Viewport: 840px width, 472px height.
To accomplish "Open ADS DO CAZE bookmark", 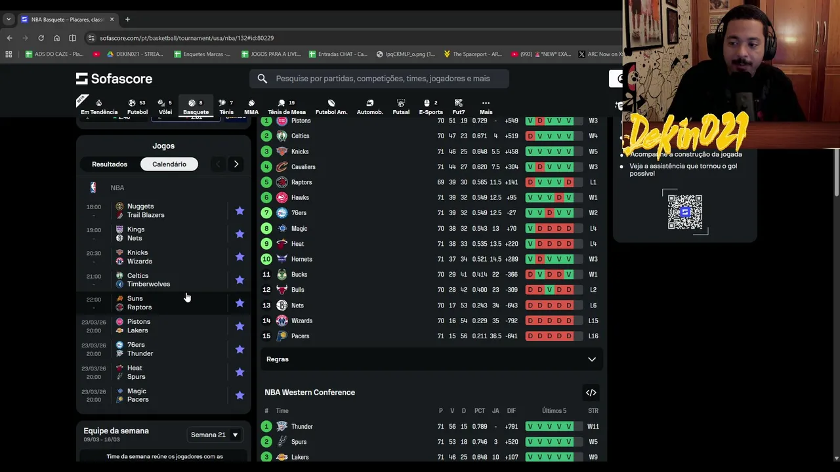I will 54,54.
